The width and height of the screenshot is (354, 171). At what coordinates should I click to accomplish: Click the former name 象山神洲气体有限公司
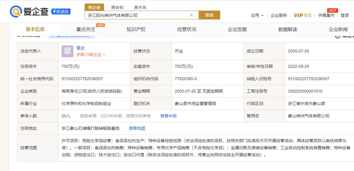pyautogui.click(x=309, y=116)
